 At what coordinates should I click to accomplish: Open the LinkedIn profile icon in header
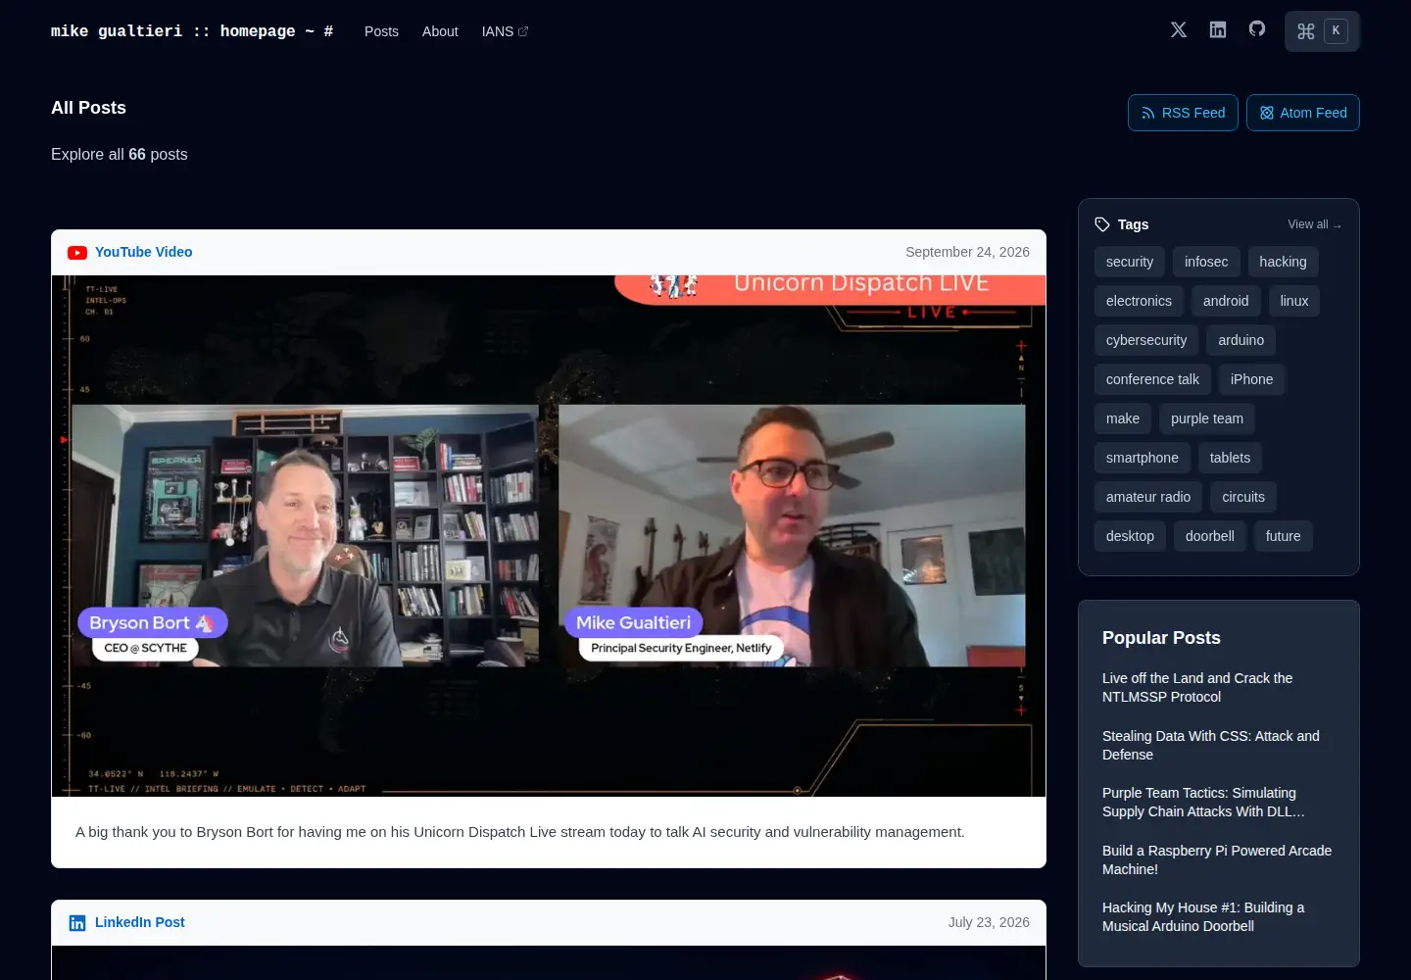coord(1218,29)
